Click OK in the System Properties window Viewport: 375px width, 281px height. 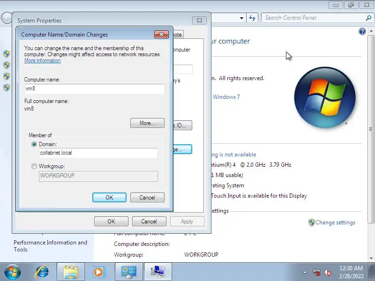pos(111,221)
